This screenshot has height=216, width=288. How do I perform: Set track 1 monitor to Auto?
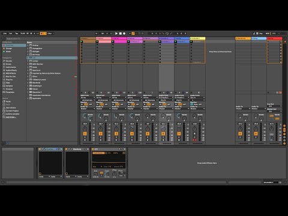pos(86,104)
